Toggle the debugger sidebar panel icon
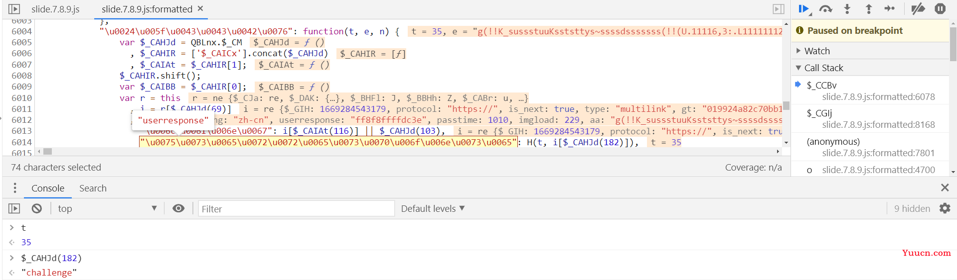Viewport: 957px width, 280px height. point(778,9)
